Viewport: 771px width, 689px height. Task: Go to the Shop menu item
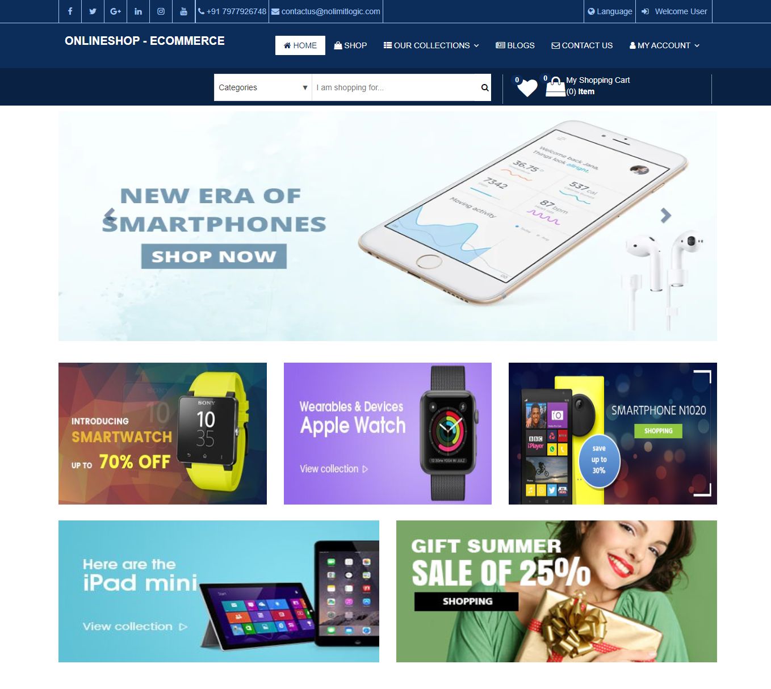click(x=350, y=45)
